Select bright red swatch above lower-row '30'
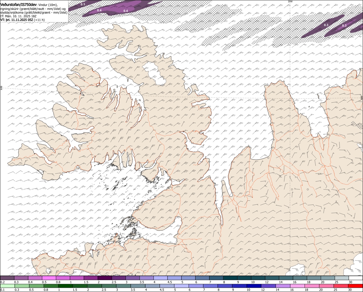This screenshot has height=292, width=363. 356,286
